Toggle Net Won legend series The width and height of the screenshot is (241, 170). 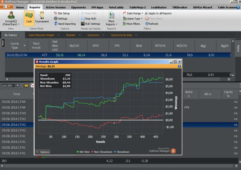pyautogui.click(x=83, y=152)
